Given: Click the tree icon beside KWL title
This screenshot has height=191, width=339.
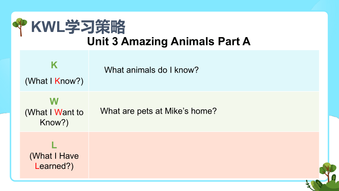Looking at the screenshot, I should [x=20, y=27].
